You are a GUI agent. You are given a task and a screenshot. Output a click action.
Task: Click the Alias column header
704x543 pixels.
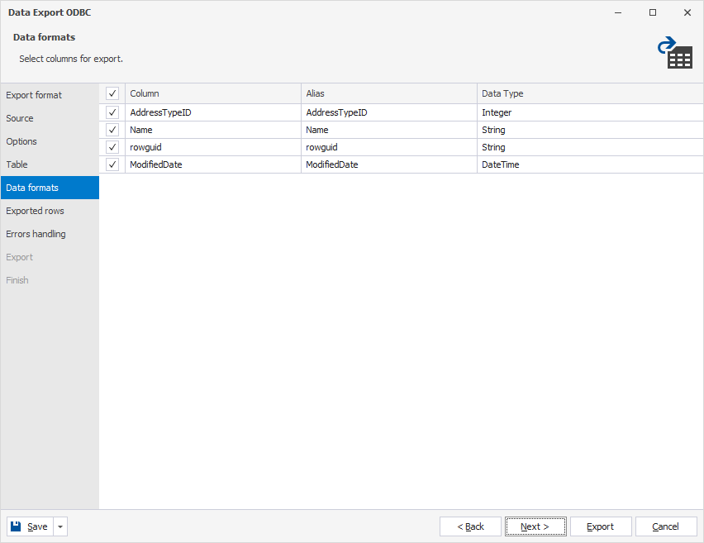pos(389,93)
